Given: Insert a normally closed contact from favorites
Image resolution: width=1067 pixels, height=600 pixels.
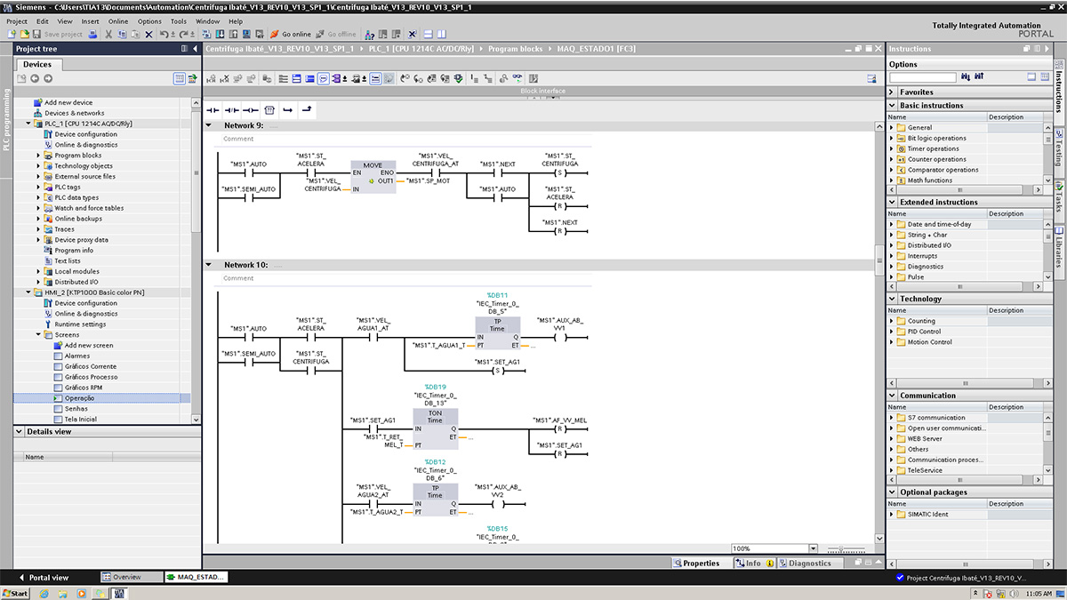Looking at the screenshot, I should (x=231, y=110).
